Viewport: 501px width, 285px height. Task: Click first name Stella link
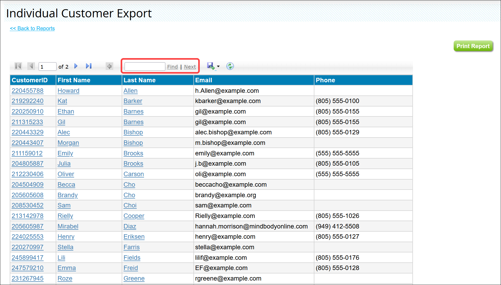point(65,247)
